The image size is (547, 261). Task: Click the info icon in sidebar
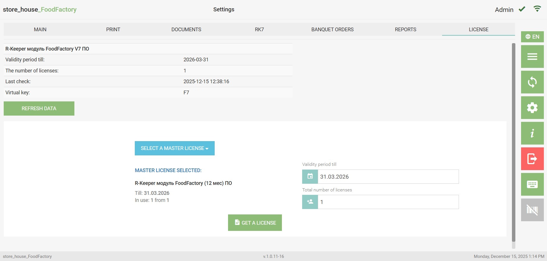(532, 133)
